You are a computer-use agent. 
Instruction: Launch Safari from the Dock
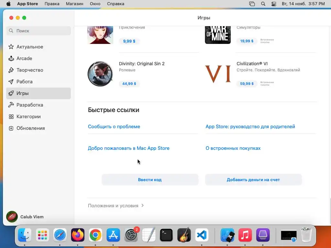[60, 235]
